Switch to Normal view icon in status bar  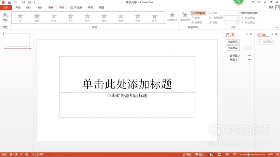pyautogui.click(x=212, y=155)
